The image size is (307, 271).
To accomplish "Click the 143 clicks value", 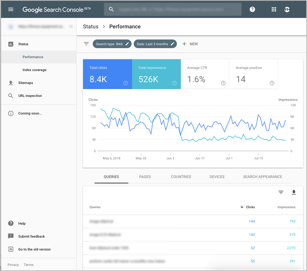I will 252,235.
